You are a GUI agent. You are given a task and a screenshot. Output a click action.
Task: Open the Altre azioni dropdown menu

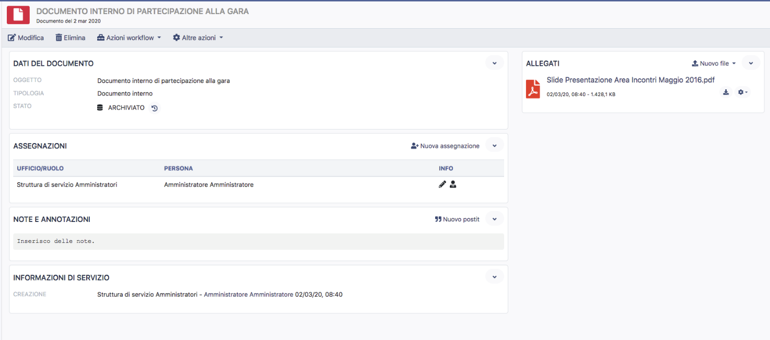coord(198,38)
